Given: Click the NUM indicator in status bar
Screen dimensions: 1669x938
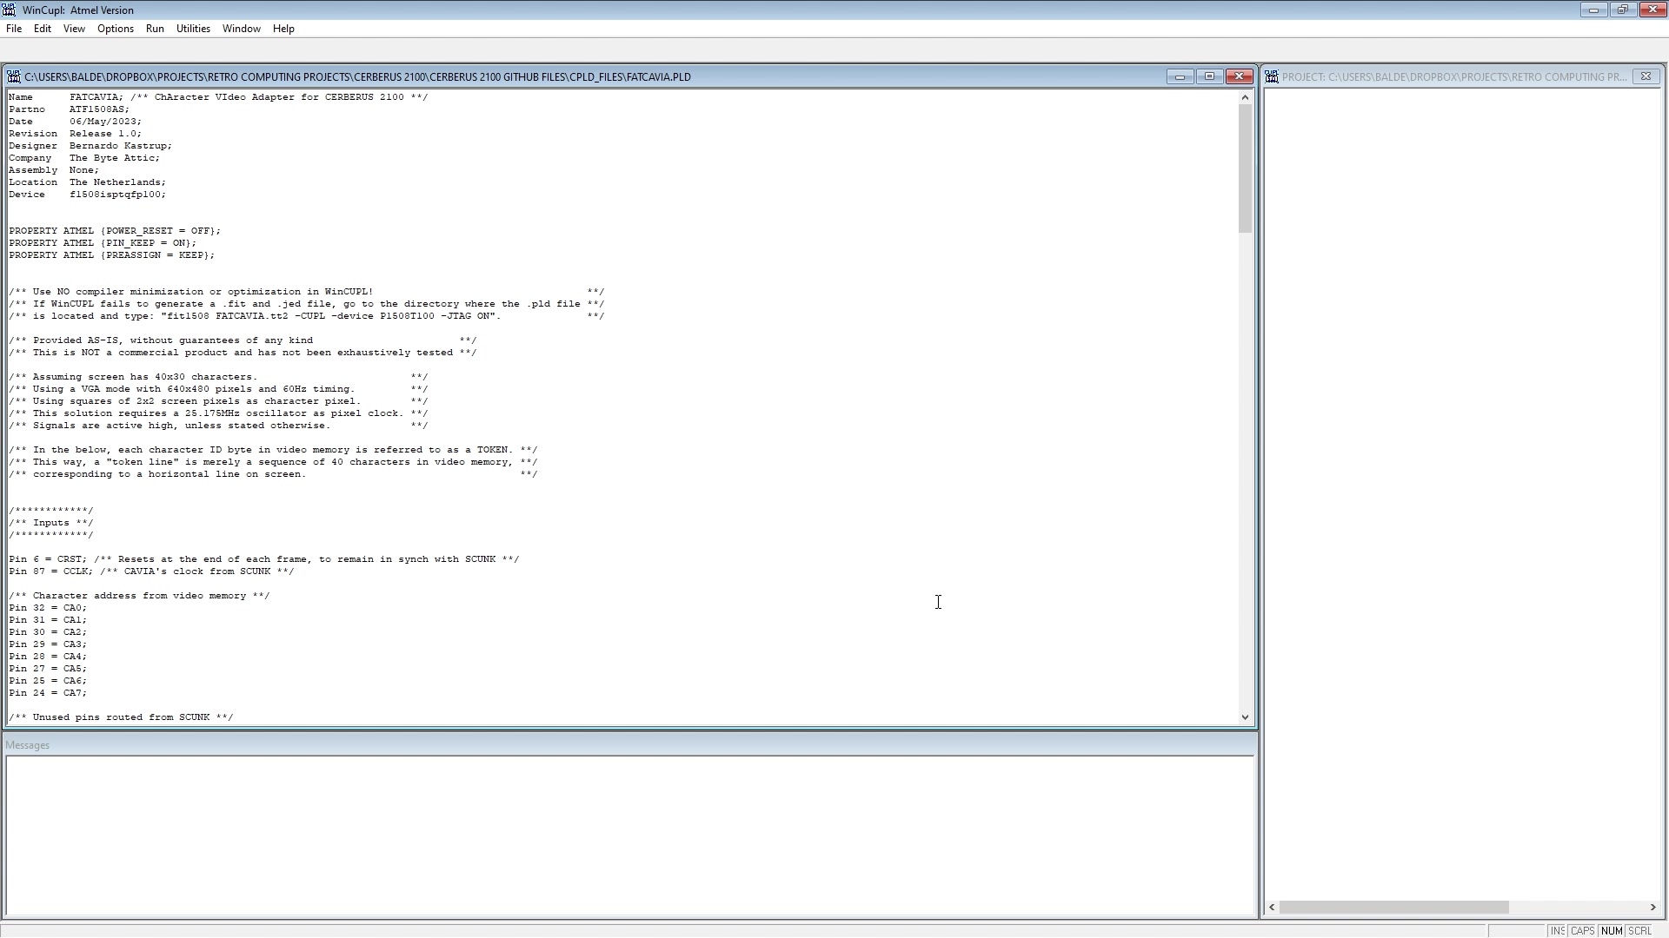Looking at the screenshot, I should point(1612,930).
